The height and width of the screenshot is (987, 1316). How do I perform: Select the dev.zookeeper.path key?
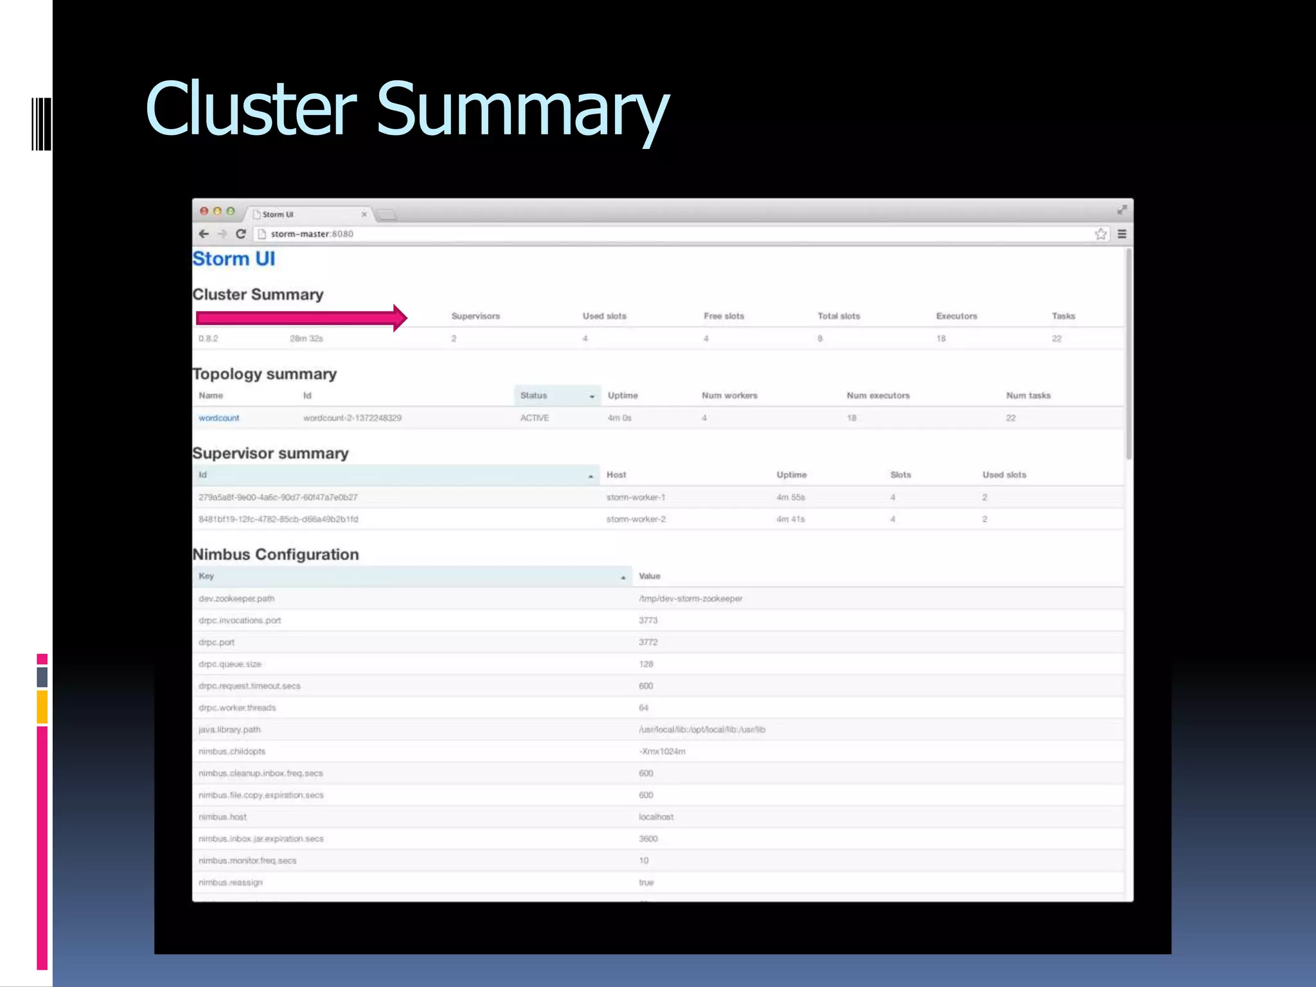click(x=236, y=599)
